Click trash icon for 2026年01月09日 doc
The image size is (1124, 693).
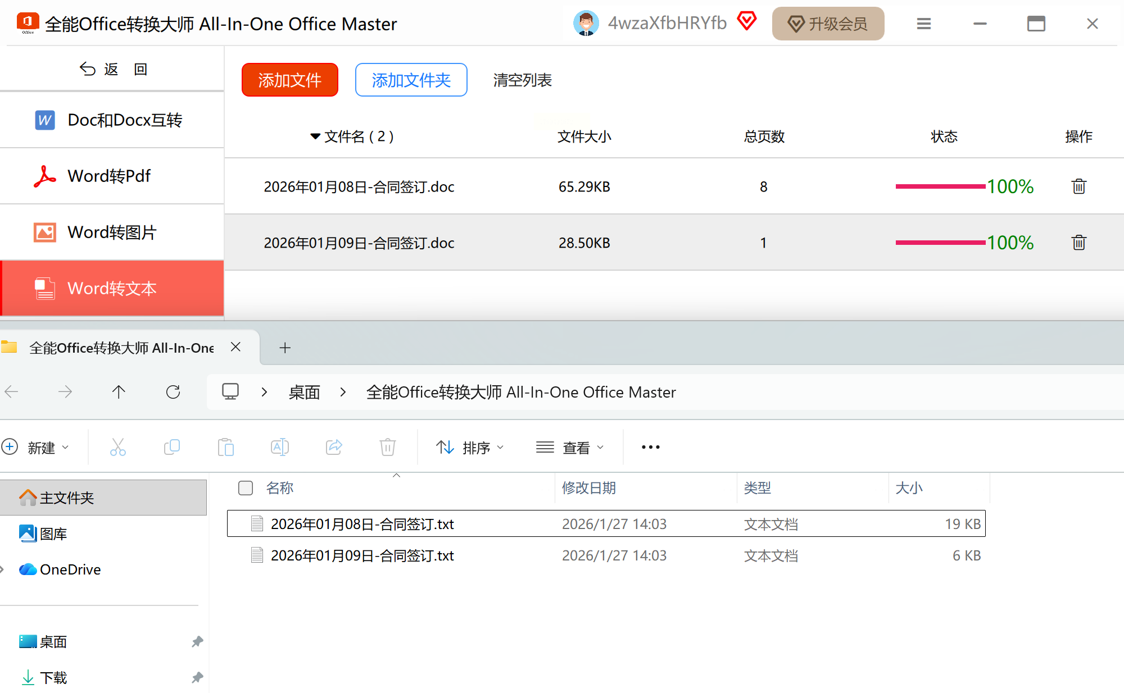(1078, 243)
